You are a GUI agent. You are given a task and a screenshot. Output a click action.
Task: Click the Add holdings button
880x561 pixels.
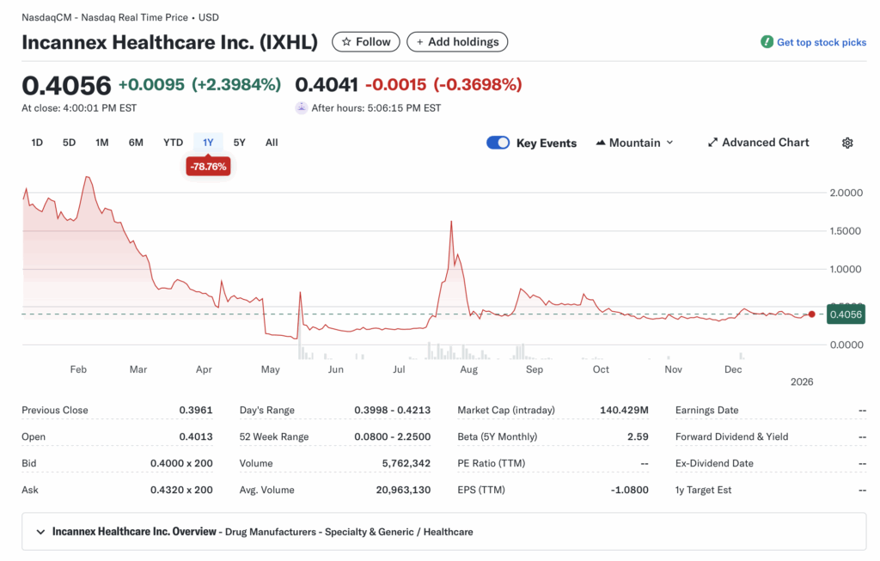(457, 41)
